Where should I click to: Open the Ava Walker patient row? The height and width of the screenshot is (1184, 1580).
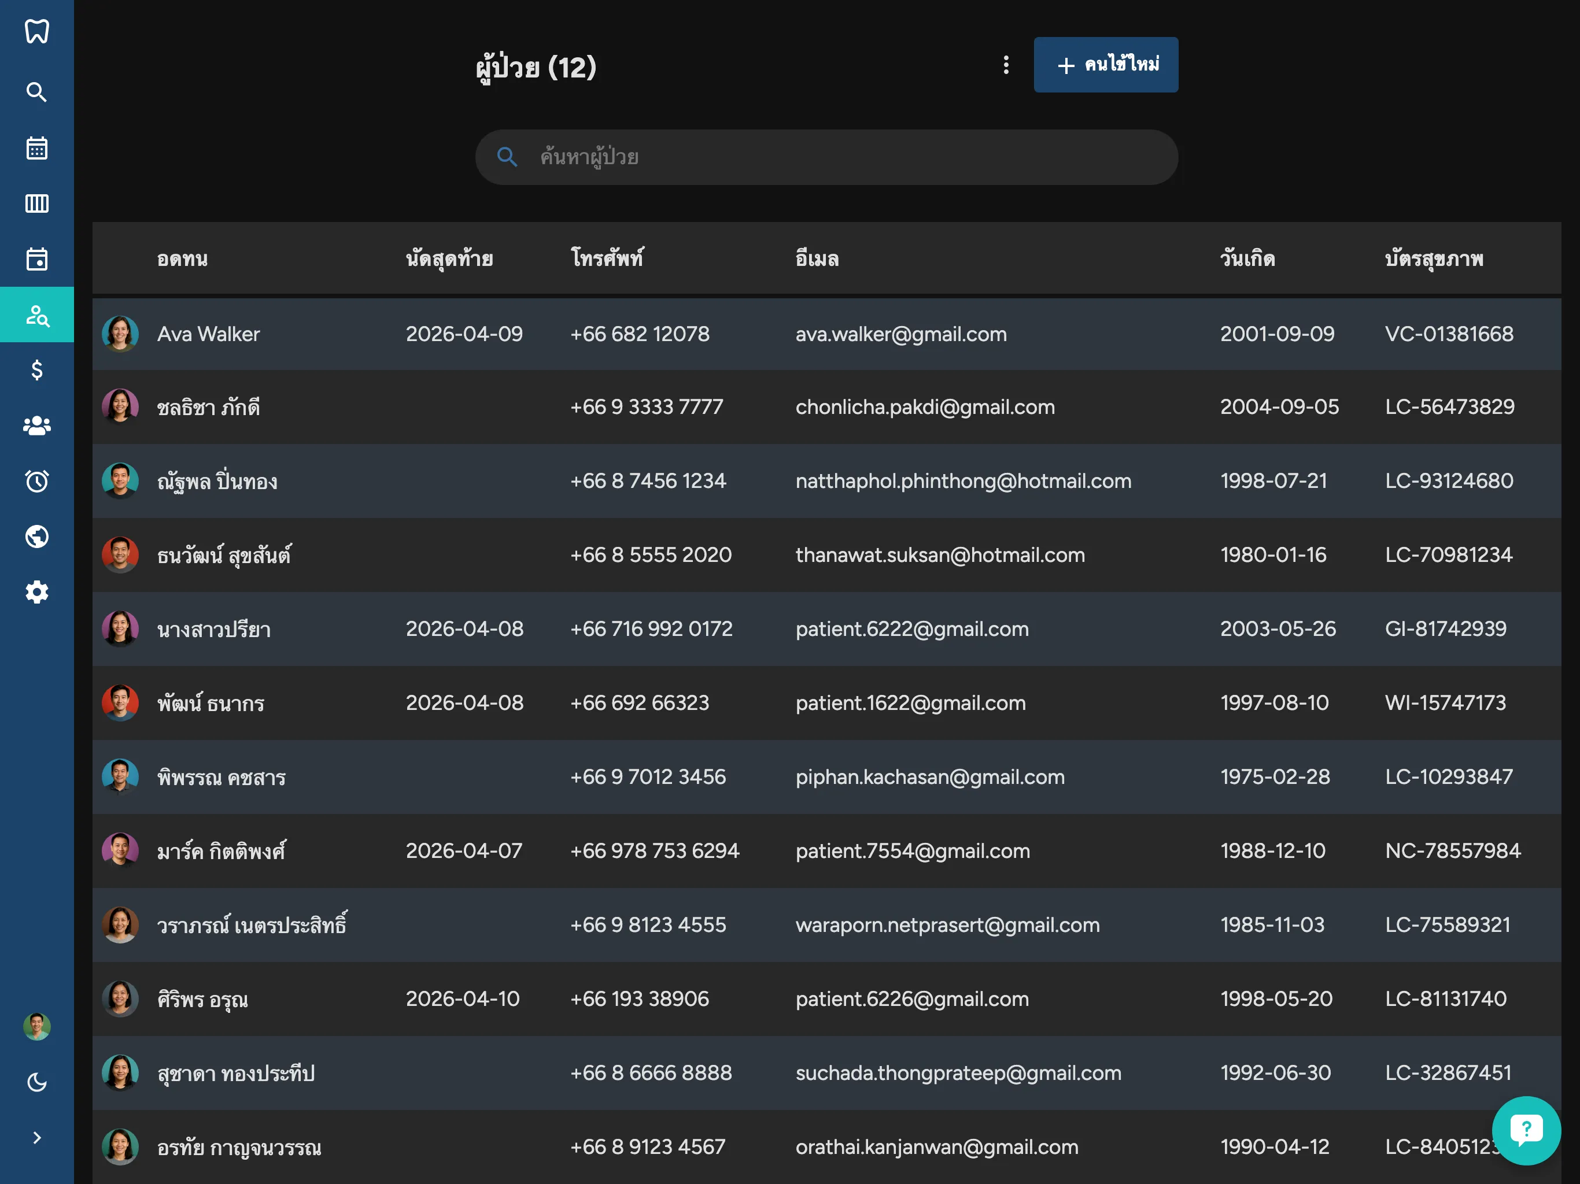pyautogui.click(x=209, y=334)
